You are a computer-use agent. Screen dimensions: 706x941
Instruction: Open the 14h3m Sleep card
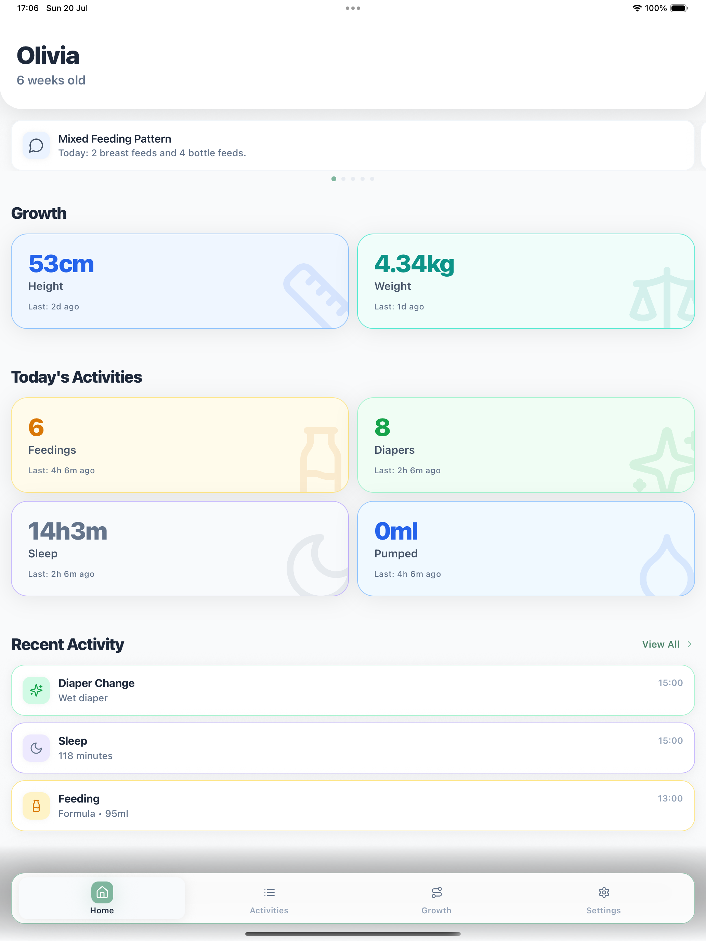(180, 549)
